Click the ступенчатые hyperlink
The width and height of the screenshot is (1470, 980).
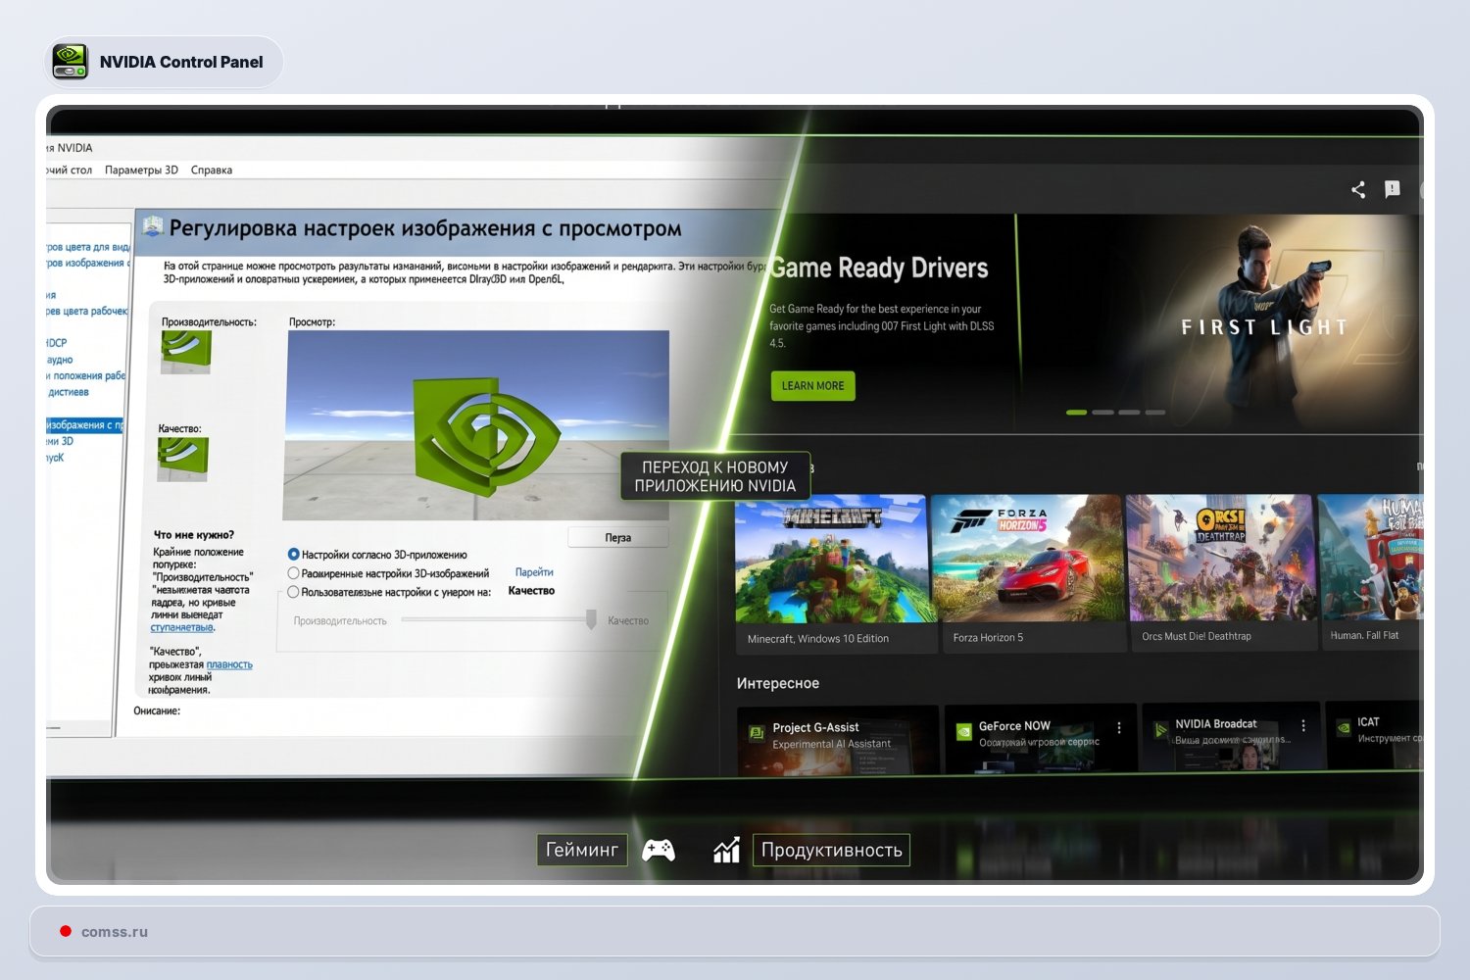[x=182, y=627]
